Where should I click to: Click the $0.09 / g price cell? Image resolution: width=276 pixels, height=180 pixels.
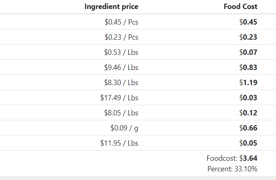pyautogui.click(x=124, y=128)
